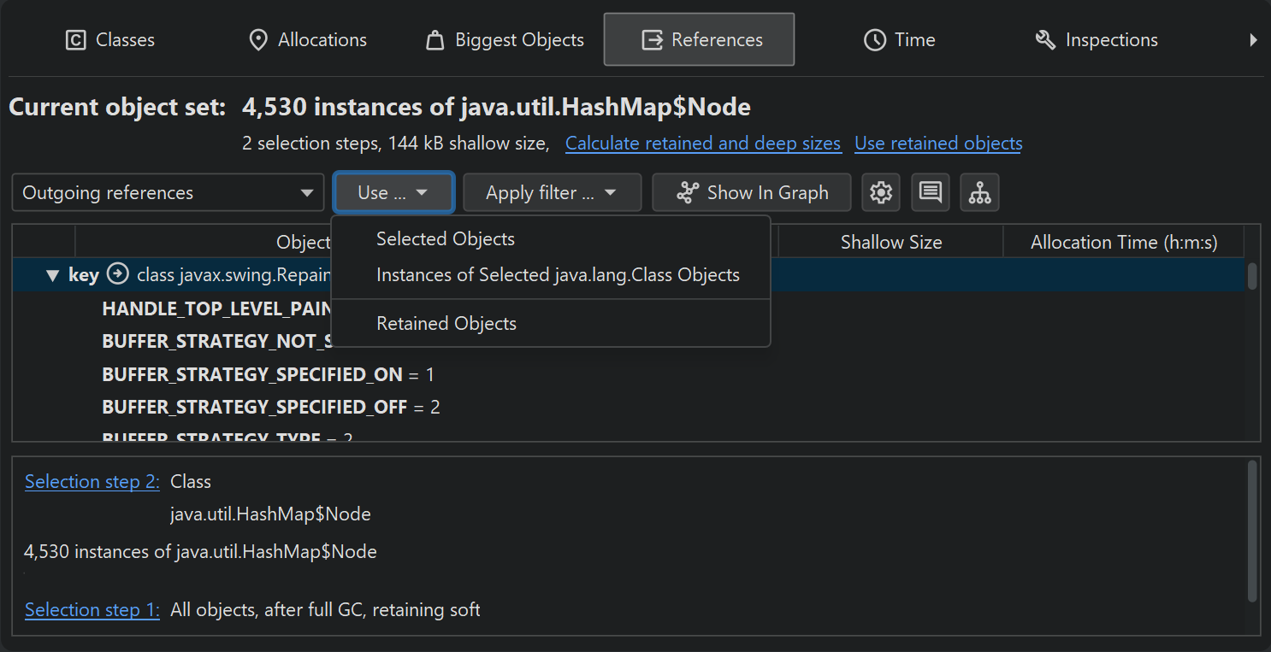Viewport: 1271px width, 652px height.
Task: Click the circled arrow icon beside key
Action: point(118,275)
